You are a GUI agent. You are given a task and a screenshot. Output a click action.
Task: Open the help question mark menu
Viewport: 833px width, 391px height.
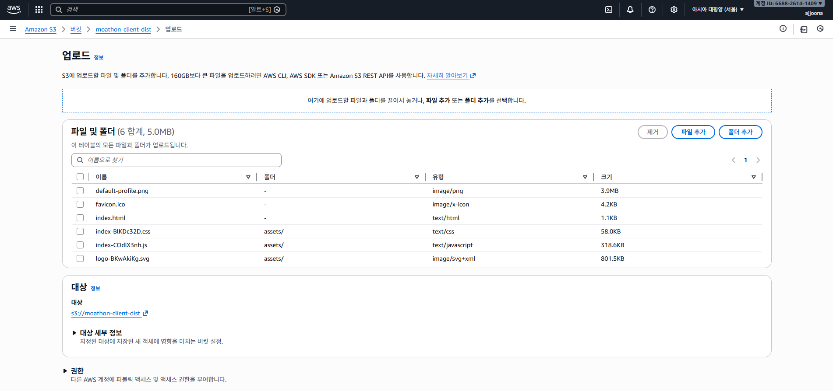(x=652, y=10)
